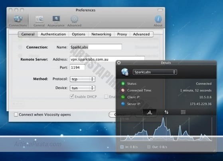This screenshot has width=223, height=161.
Task: Click the remote server Address field
Action: click(107, 59)
